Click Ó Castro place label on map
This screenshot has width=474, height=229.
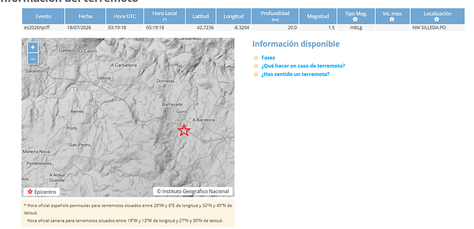pyautogui.click(x=88, y=51)
